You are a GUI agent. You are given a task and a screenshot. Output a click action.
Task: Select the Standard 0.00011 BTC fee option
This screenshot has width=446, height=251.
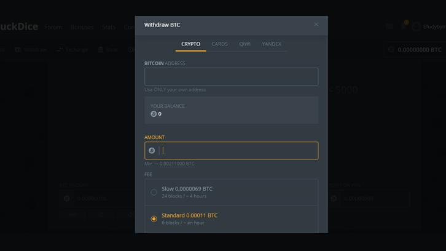click(231, 219)
